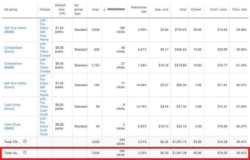Viewport: 250px width, 160px height.
Task: Open the Cash Close (Exact) ad group
Action: coord(13,106)
